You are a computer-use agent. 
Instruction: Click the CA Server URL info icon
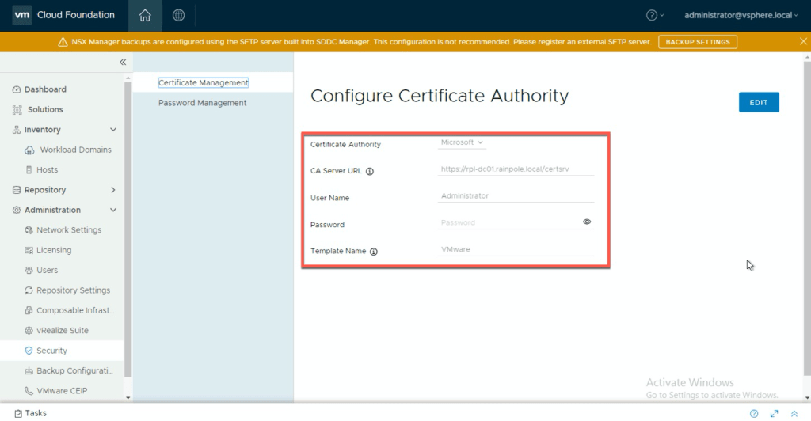coord(370,171)
